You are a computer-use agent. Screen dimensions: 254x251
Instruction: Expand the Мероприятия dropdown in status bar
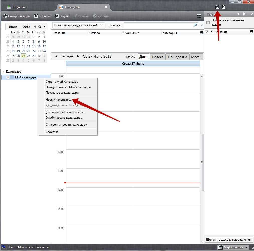pyautogui.click(x=246, y=247)
